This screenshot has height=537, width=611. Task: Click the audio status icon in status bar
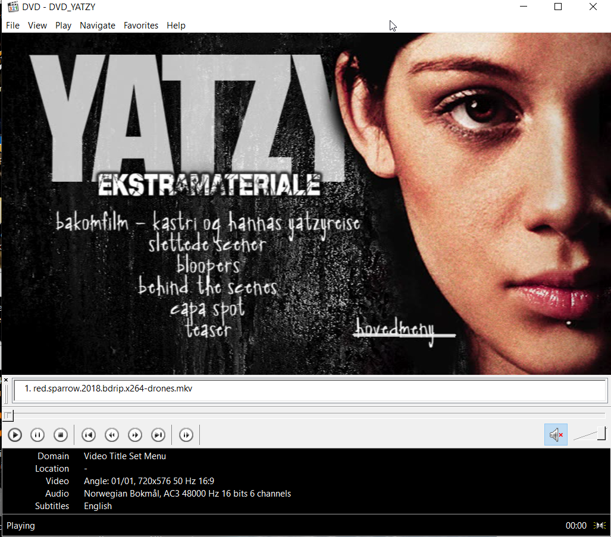(x=599, y=525)
